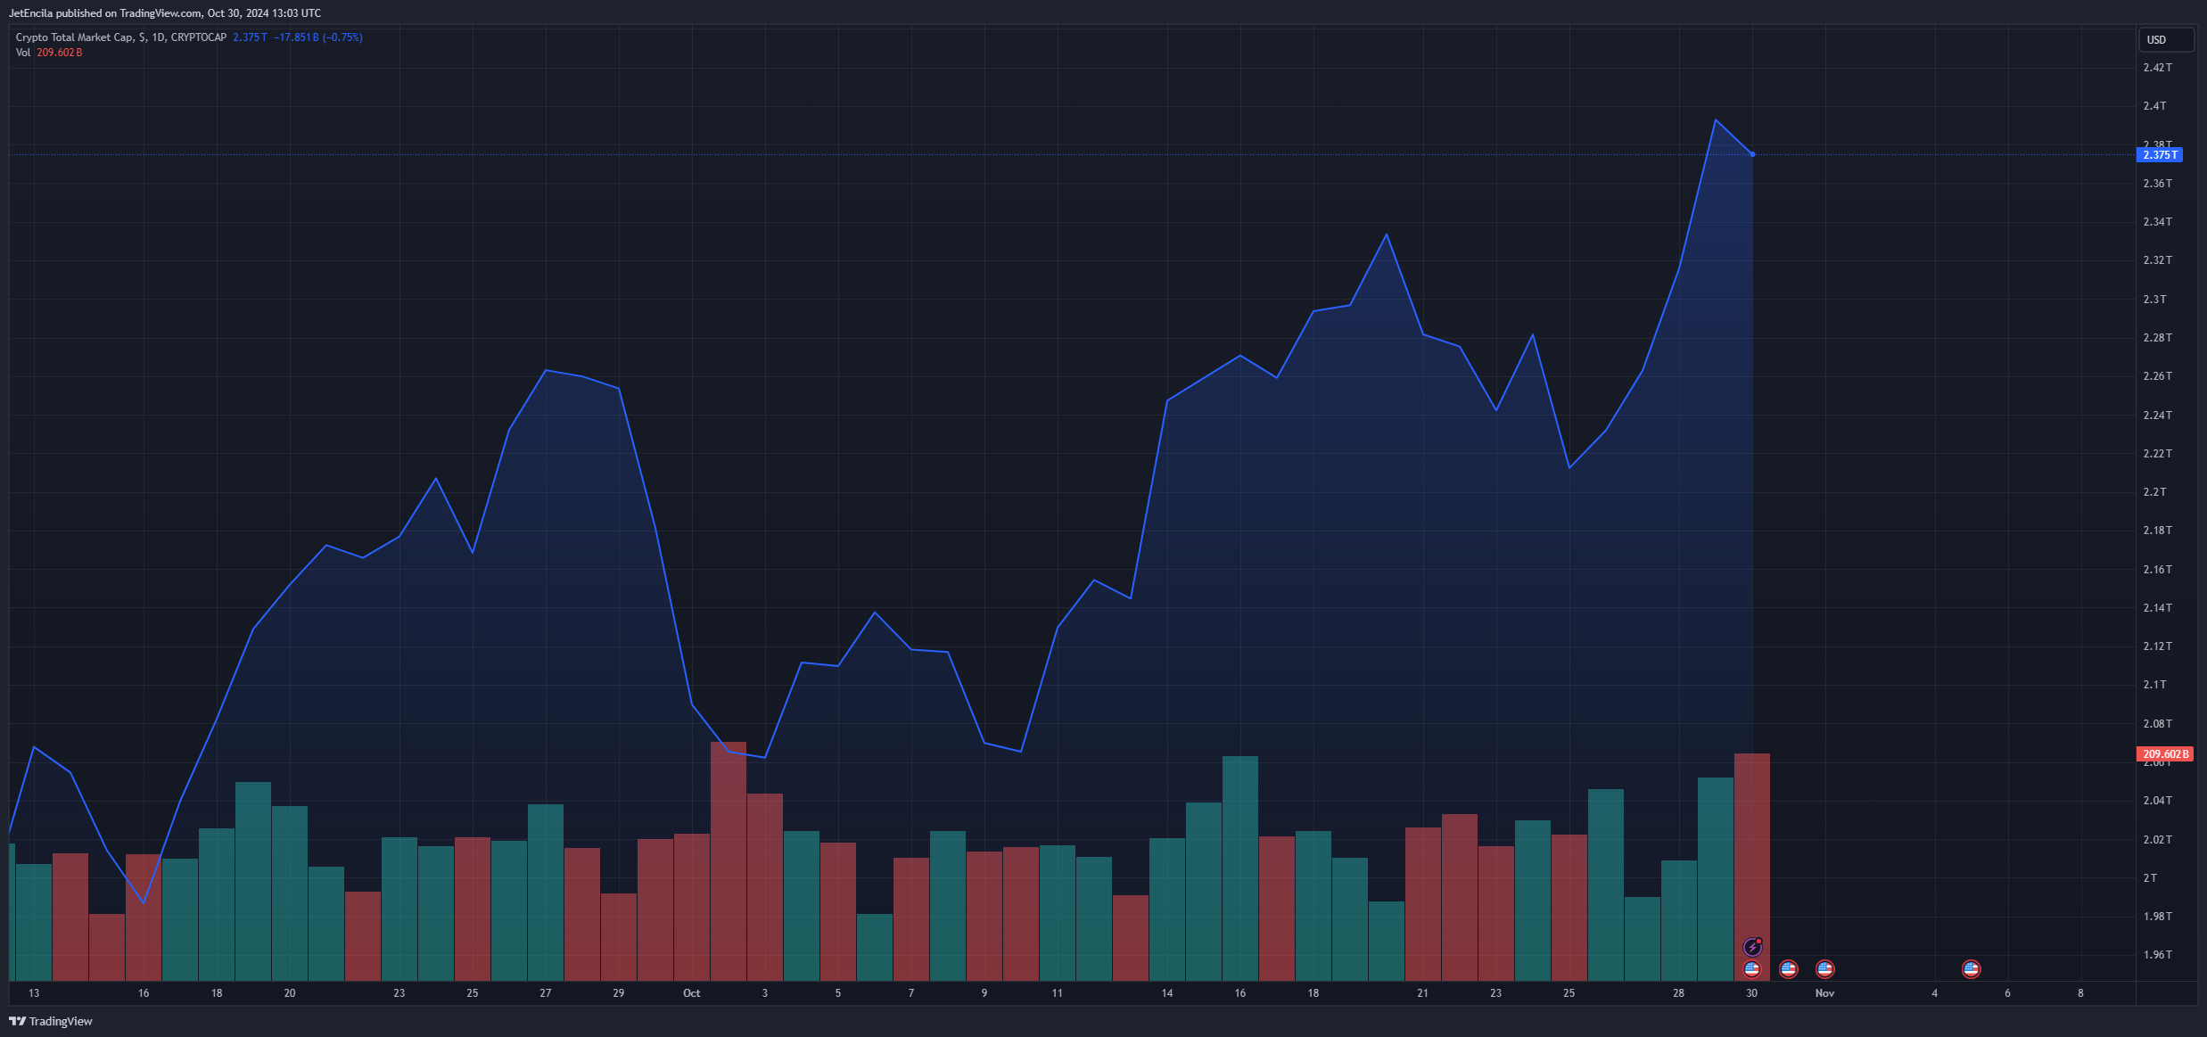Click the "20" date label on the time axis
Image resolution: width=2207 pixels, height=1037 pixels.
click(290, 993)
